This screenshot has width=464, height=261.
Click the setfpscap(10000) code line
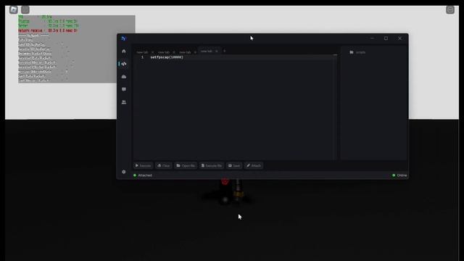coord(167,57)
